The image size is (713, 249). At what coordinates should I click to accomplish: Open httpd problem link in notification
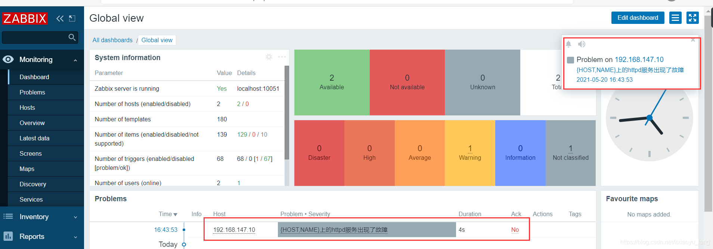click(630, 70)
